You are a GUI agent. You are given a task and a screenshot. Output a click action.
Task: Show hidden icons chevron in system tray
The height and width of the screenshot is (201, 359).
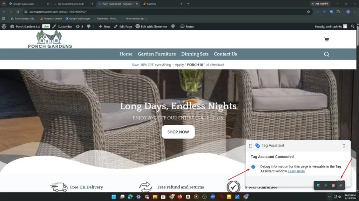pyautogui.click(x=329, y=197)
